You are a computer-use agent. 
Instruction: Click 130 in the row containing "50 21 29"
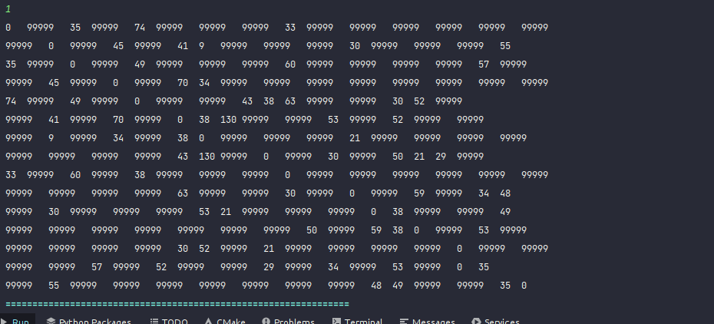pyautogui.click(x=207, y=157)
